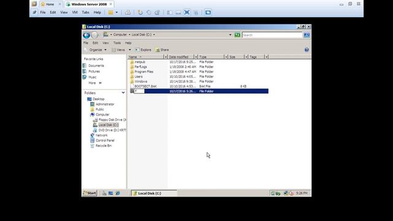Open Explorer's Tools menu
Image resolution: width=393 pixels, height=221 pixels.
click(117, 43)
